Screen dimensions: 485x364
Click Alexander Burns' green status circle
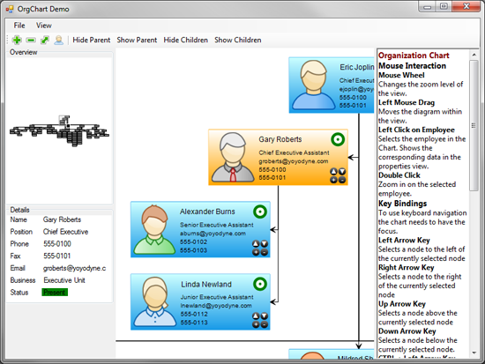(x=260, y=212)
